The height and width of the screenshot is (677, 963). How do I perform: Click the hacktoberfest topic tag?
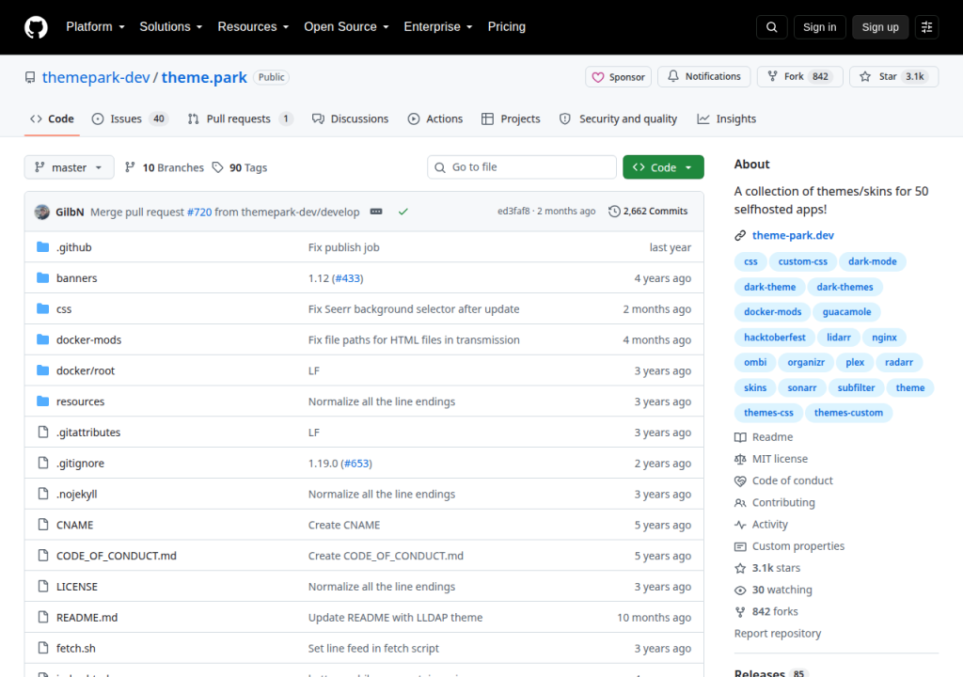click(x=775, y=338)
